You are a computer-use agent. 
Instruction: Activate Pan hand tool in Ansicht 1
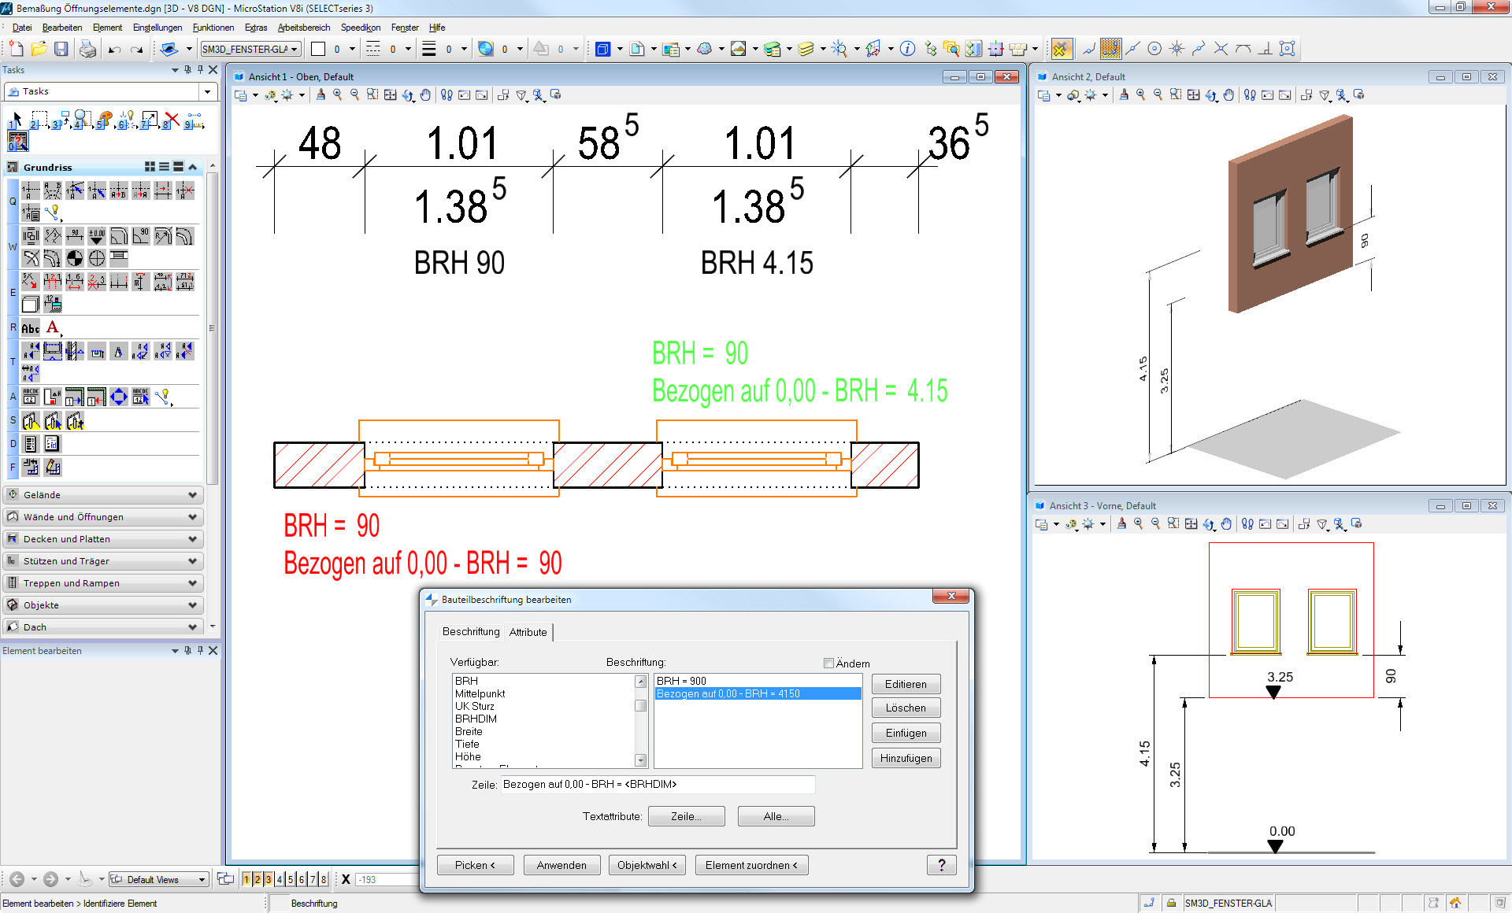coord(425,94)
